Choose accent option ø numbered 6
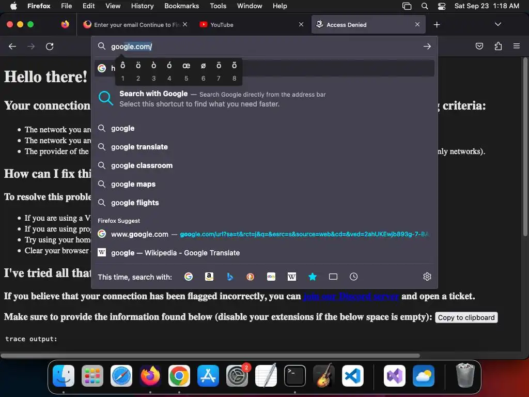The width and height of the screenshot is (529, 397). coord(203,71)
